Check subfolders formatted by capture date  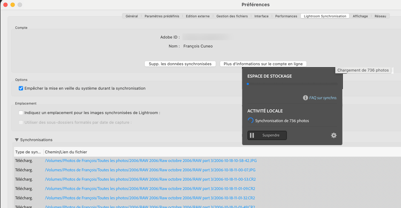pyautogui.click(x=21, y=122)
